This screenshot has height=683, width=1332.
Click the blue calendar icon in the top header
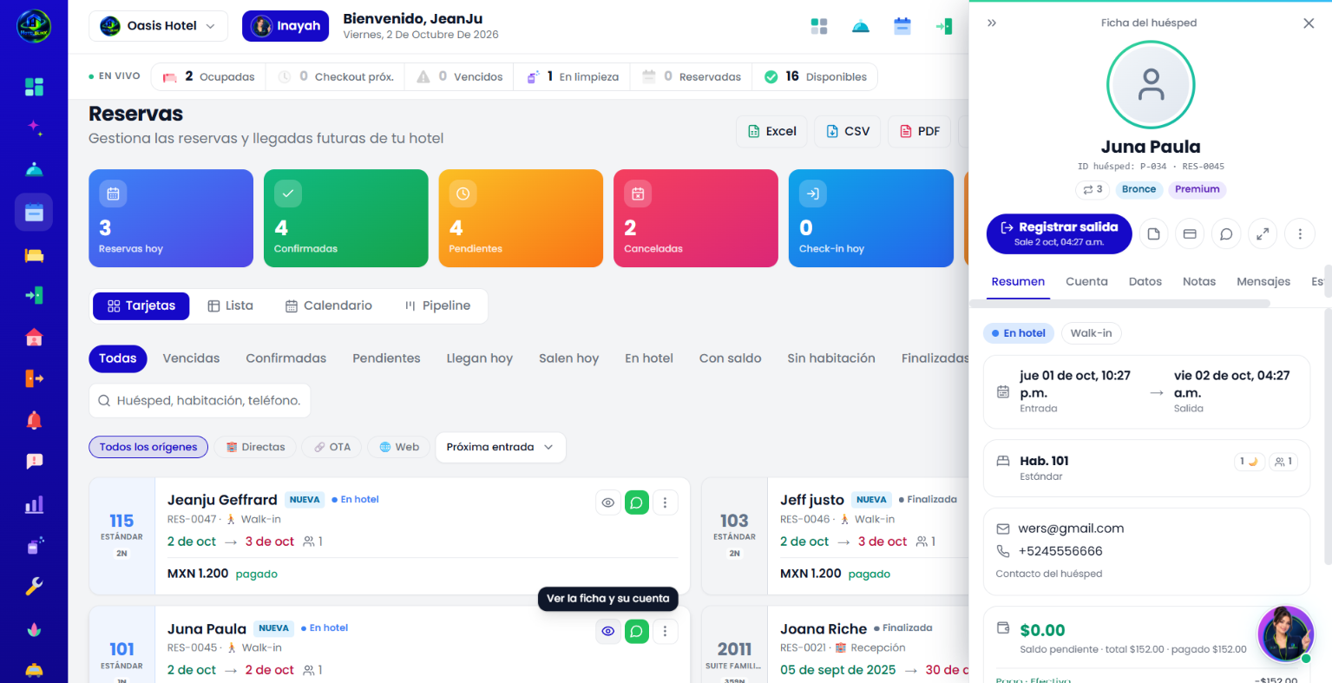902,26
